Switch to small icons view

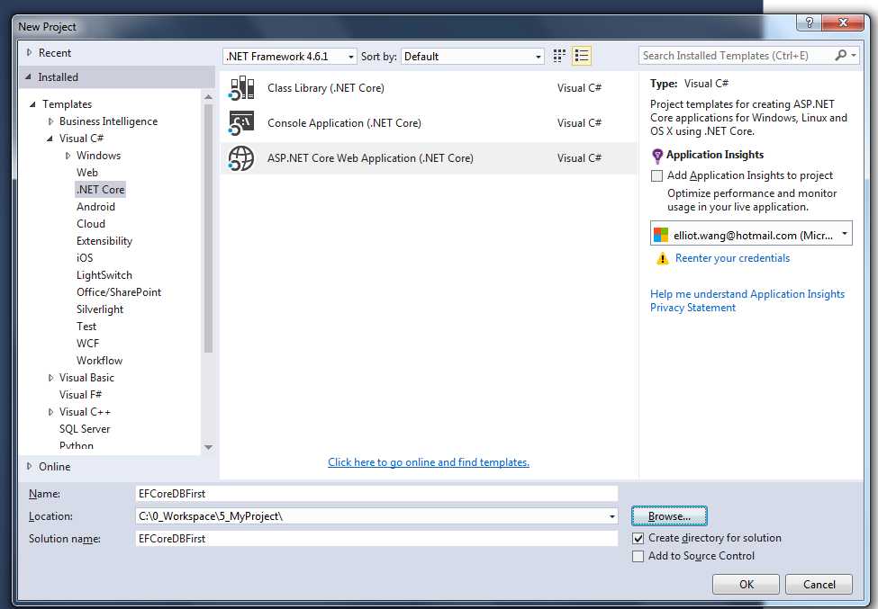click(559, 56)
